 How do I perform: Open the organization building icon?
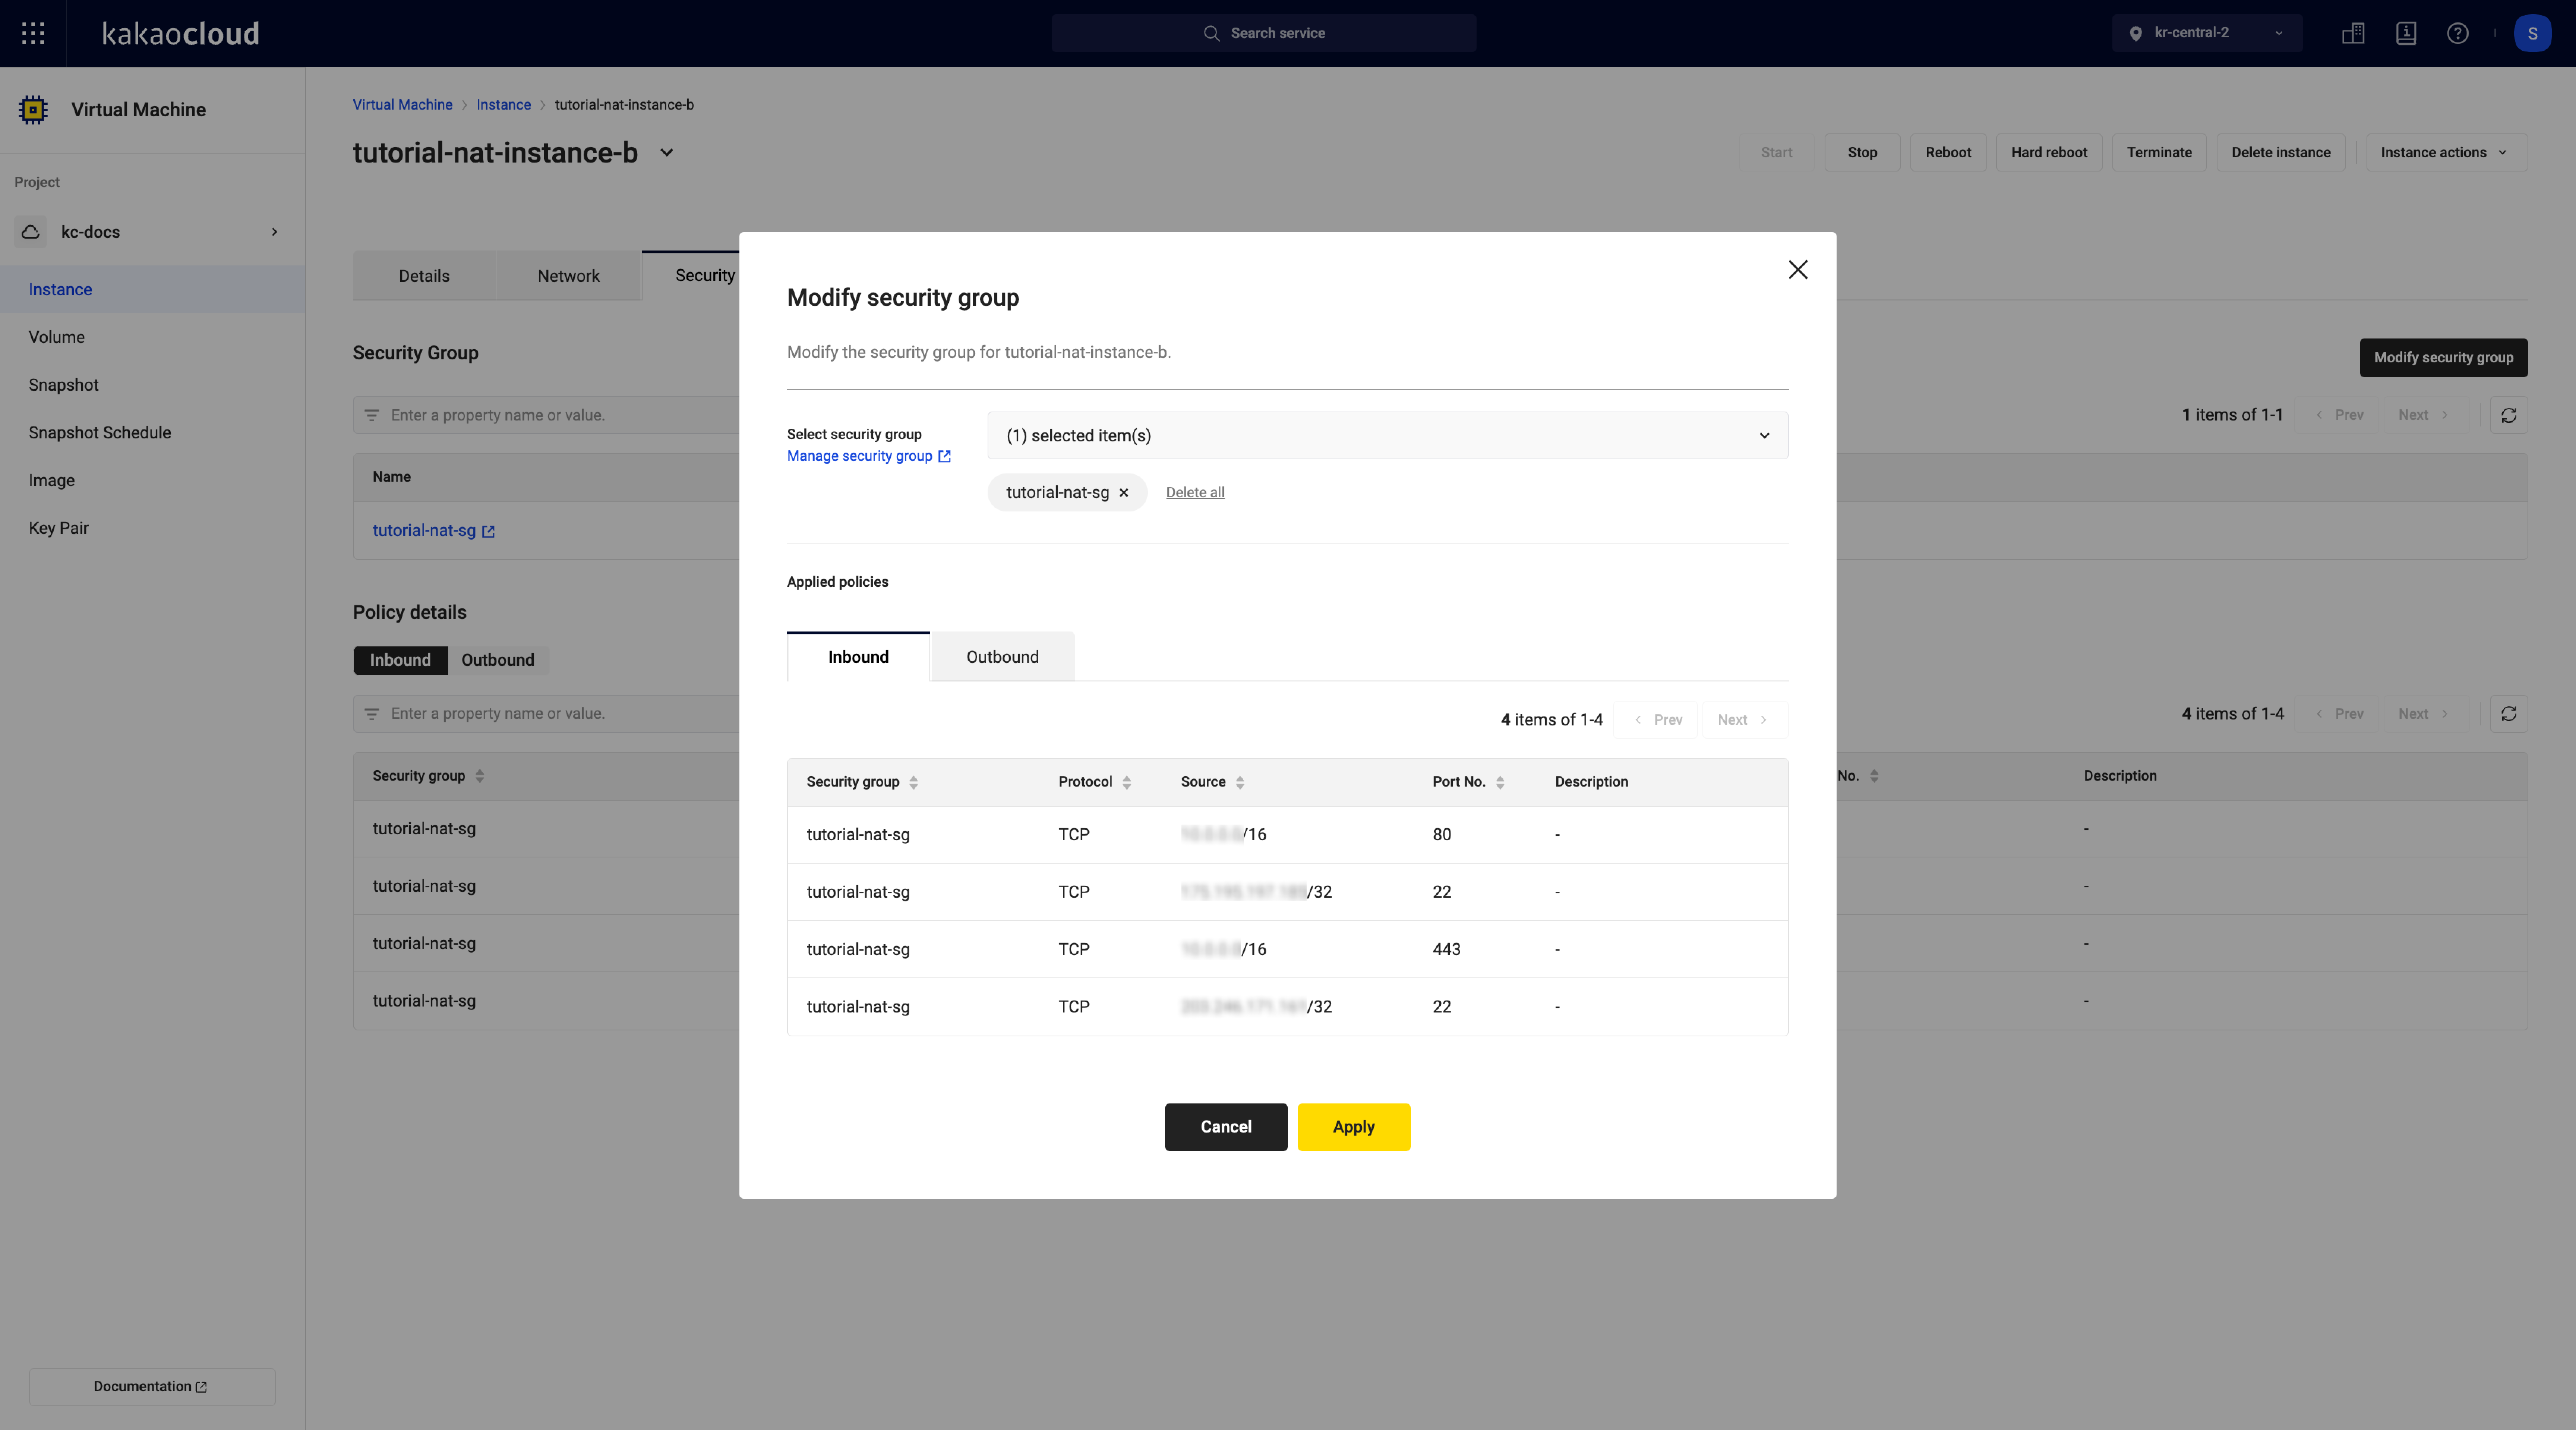tap(2353, 33)
